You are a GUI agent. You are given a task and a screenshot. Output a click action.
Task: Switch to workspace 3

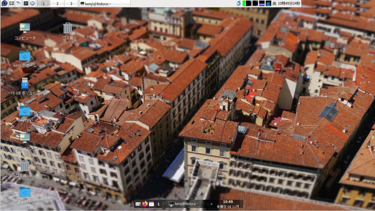point(71,4)
